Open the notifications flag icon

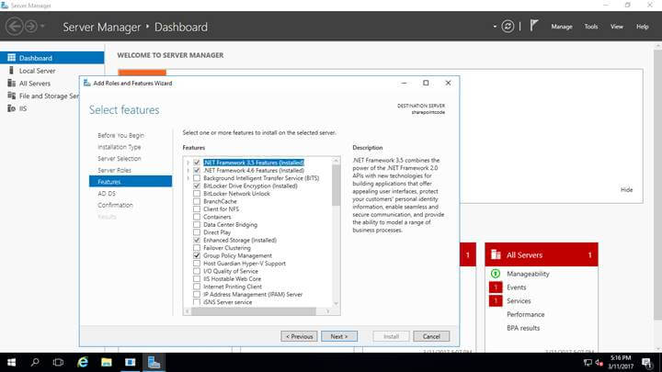tap(534, 26)
